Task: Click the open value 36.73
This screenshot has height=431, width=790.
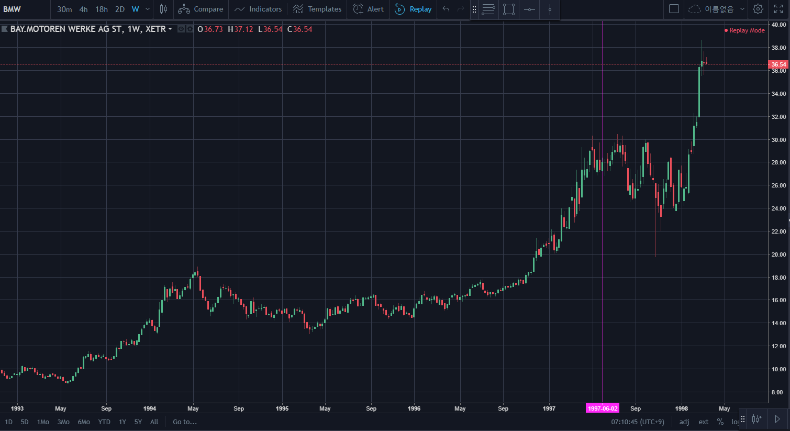Action: click(213, 29)
